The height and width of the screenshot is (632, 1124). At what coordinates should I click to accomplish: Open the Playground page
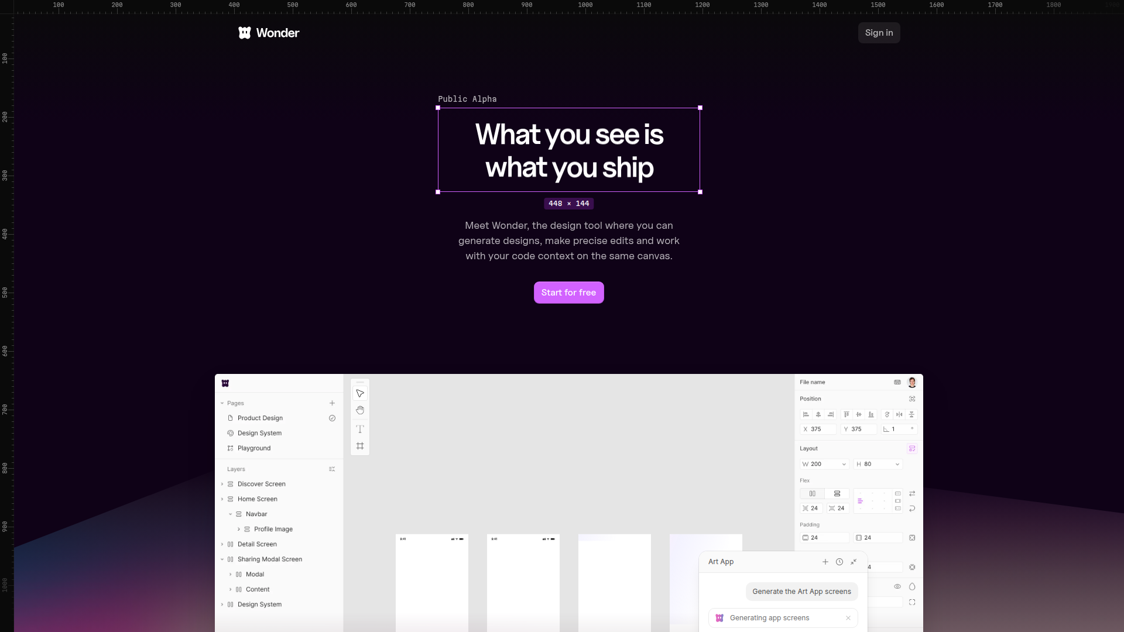(x=254, y=448)
